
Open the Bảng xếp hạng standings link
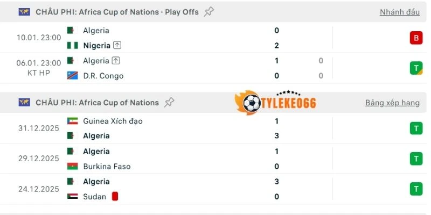[392, 102]
